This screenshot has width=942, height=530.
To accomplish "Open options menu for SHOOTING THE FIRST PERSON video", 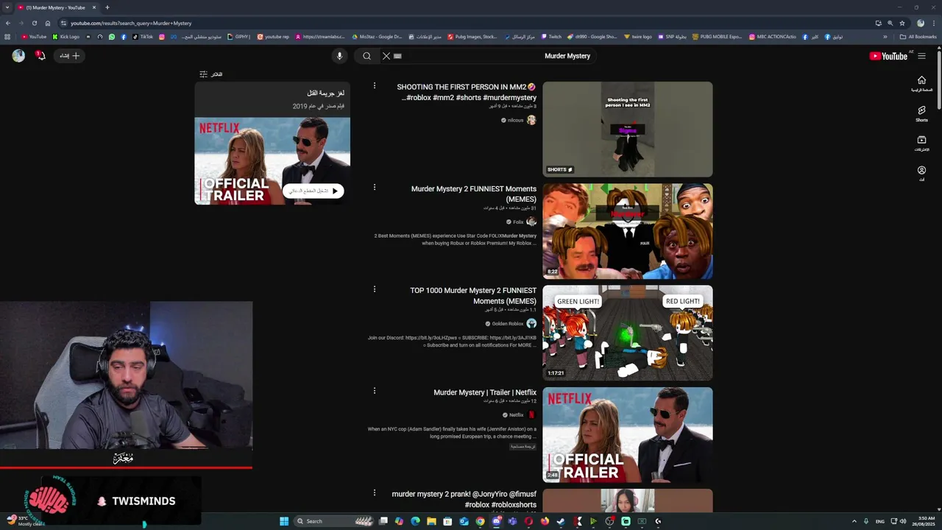I will pyautogui.click(x=374, y=86).
